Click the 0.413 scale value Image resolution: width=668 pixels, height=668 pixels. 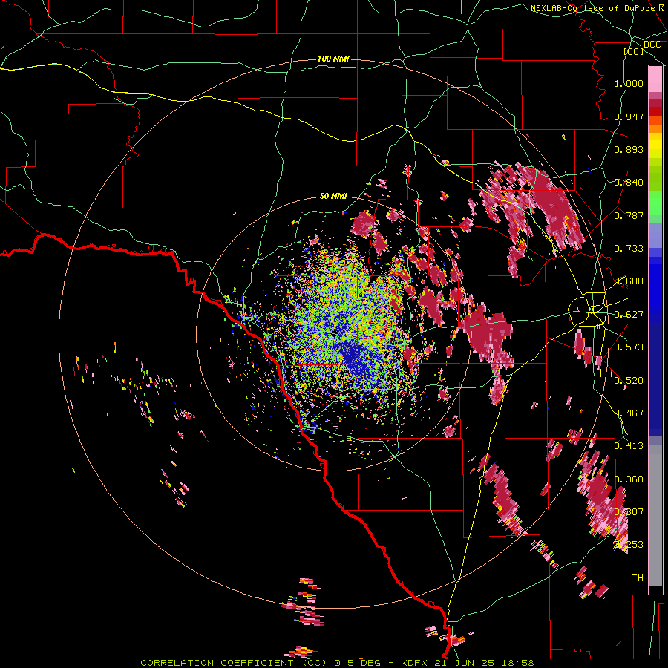pos(629,446)
